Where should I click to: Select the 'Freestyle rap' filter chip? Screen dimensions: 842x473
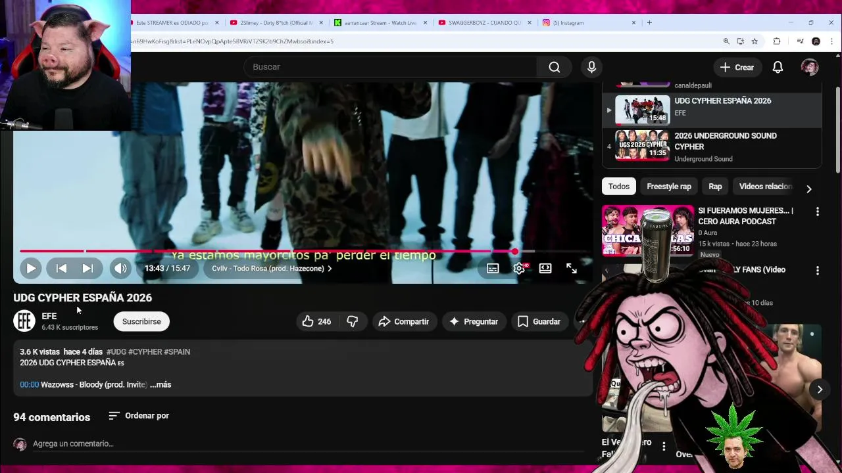click(669, 187)
